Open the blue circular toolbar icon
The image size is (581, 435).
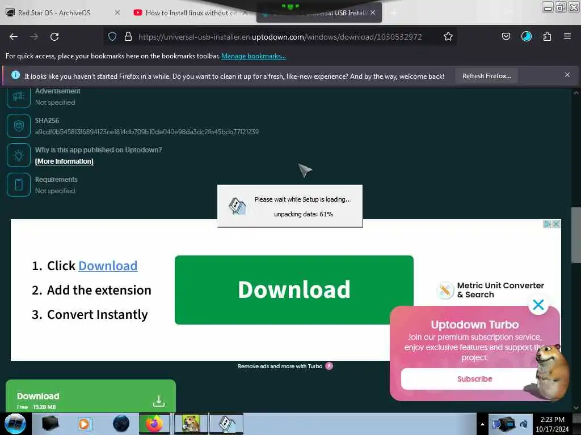pos(526,36)
